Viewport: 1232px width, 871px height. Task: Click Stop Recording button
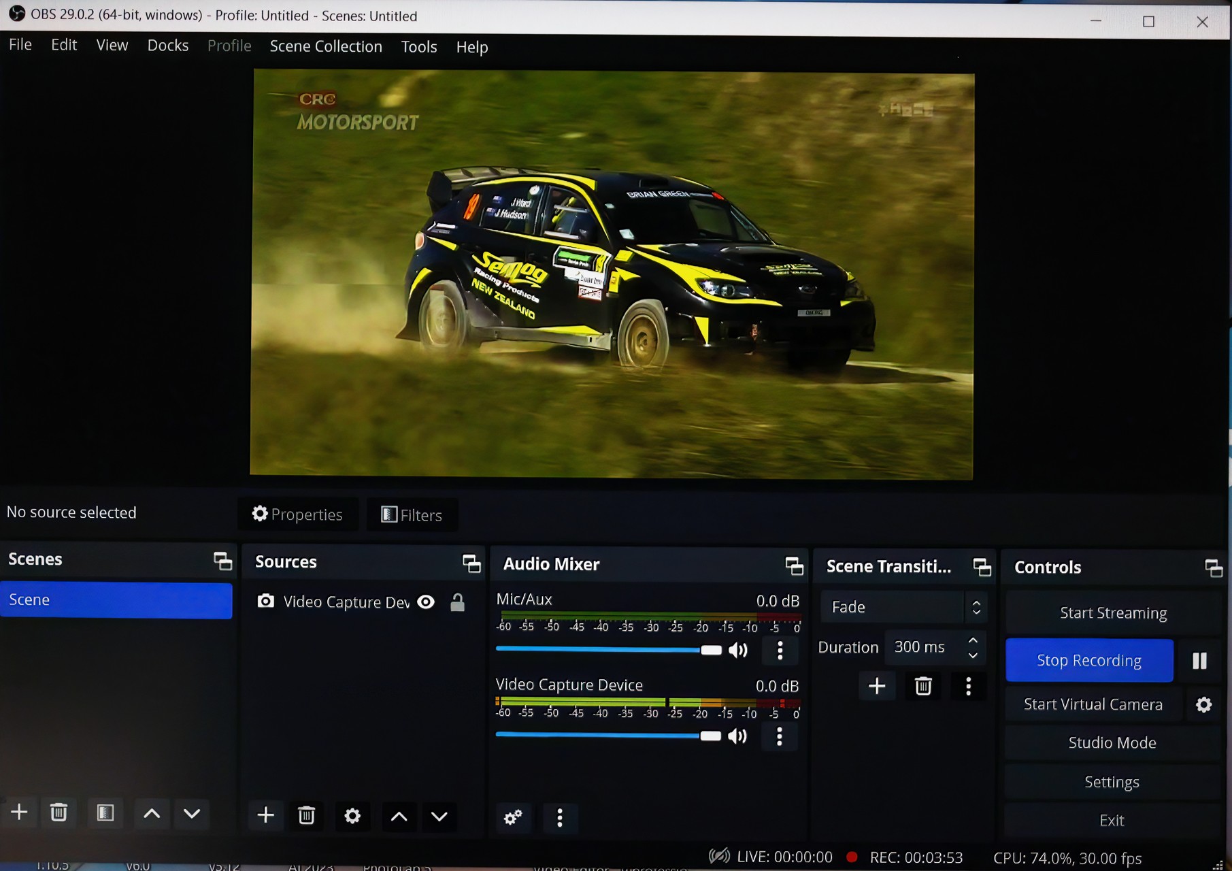click(x=1089, y=661)
